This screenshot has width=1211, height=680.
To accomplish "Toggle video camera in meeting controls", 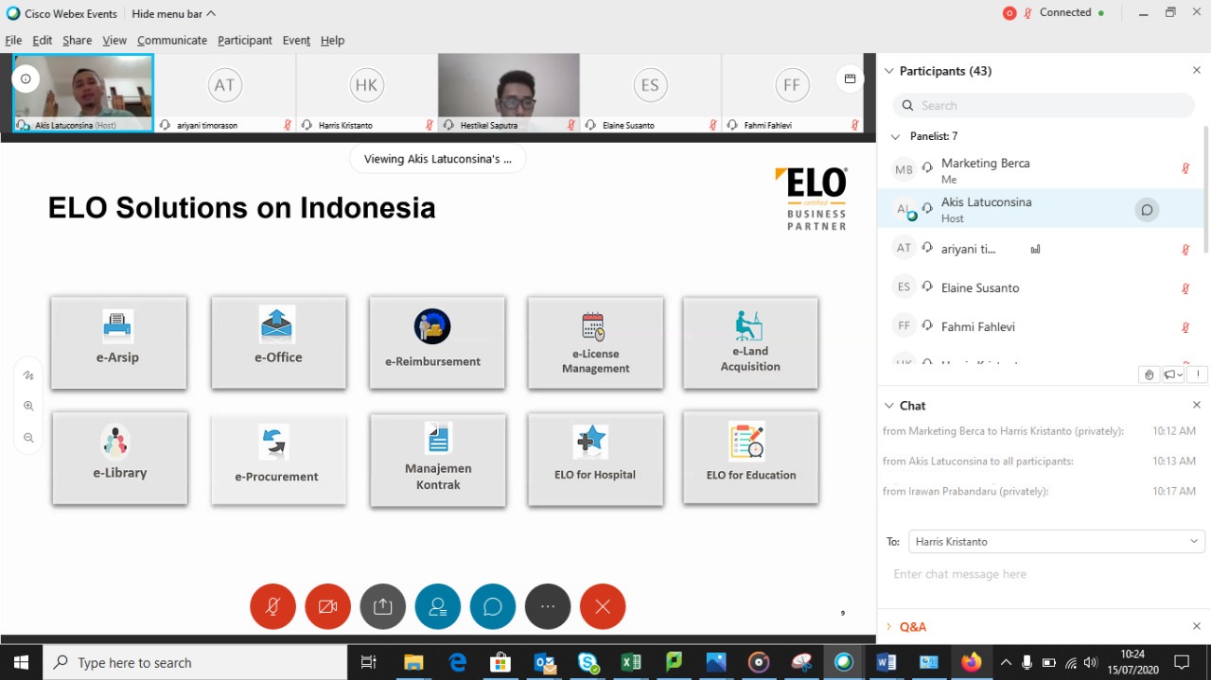I will pos(327,606).
